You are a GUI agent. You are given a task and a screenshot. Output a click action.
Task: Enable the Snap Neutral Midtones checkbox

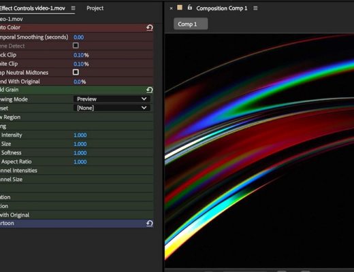[76, 72]
